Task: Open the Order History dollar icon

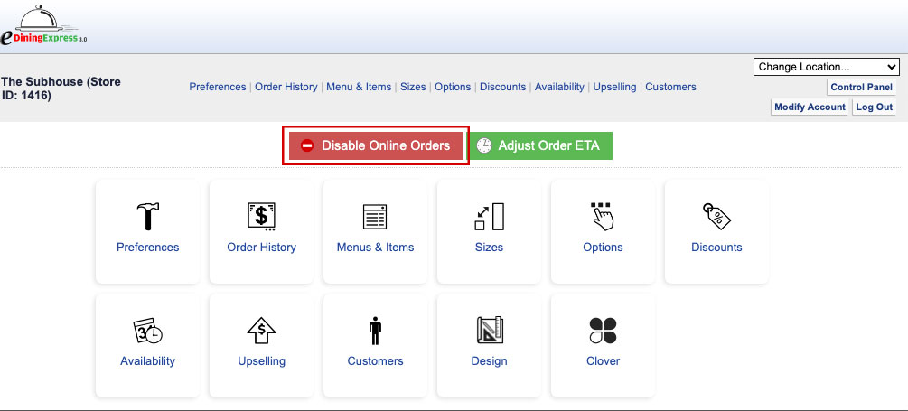Action: coord(261,217)
